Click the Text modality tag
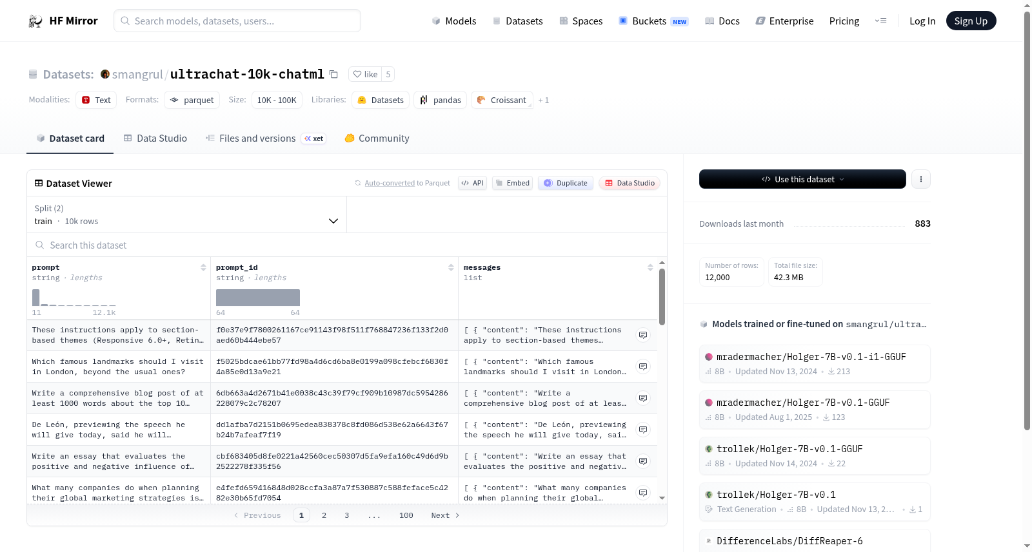1032x552 pixels. [96, 100]
